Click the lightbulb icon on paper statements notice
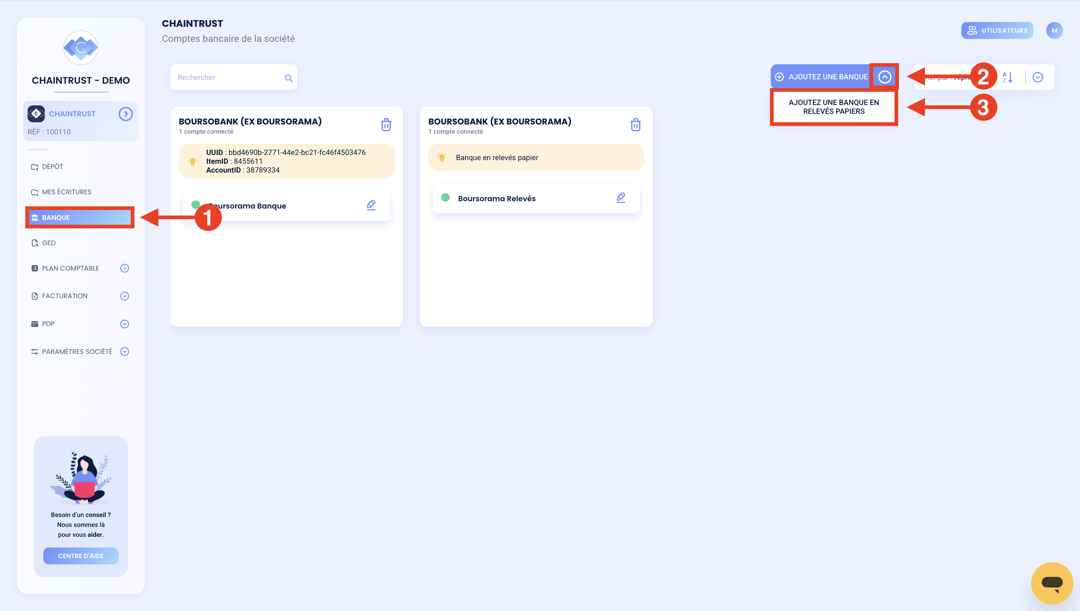Viewport: 1080px width, 611px height. pos(442,158)
